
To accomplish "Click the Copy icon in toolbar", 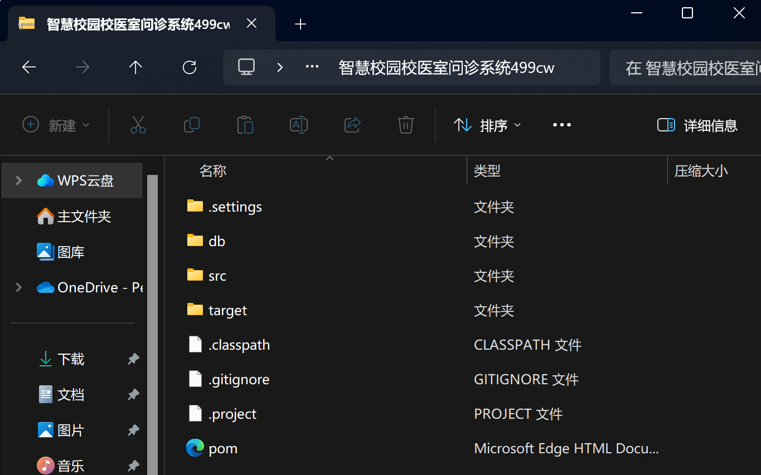I will tap(192, 125).
